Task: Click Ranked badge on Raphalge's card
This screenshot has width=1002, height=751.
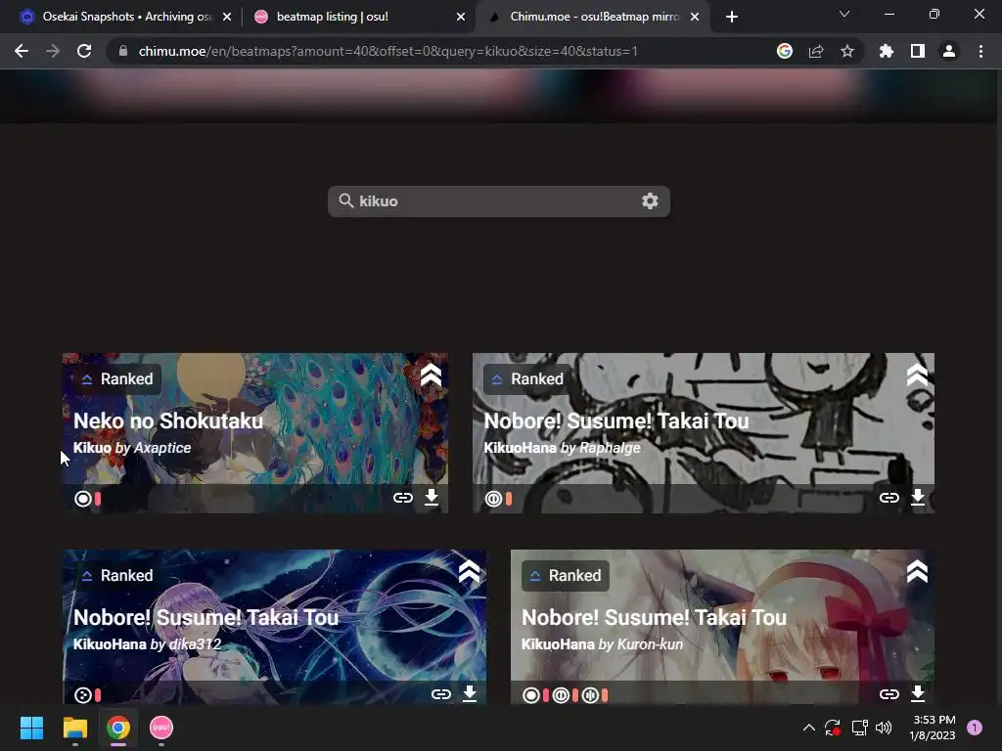Action: coord(527,378)
